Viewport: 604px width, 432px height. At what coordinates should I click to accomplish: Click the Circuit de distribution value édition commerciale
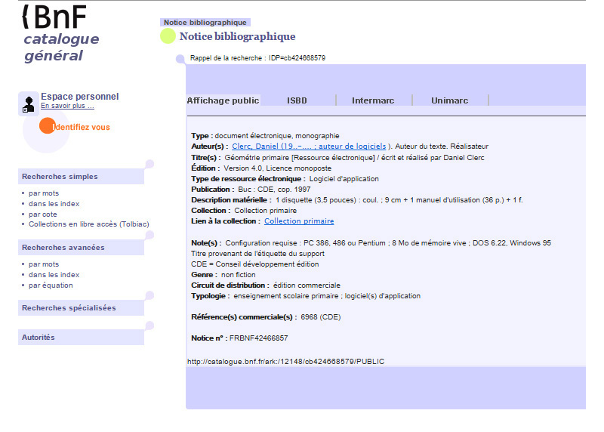pos(307,285)
